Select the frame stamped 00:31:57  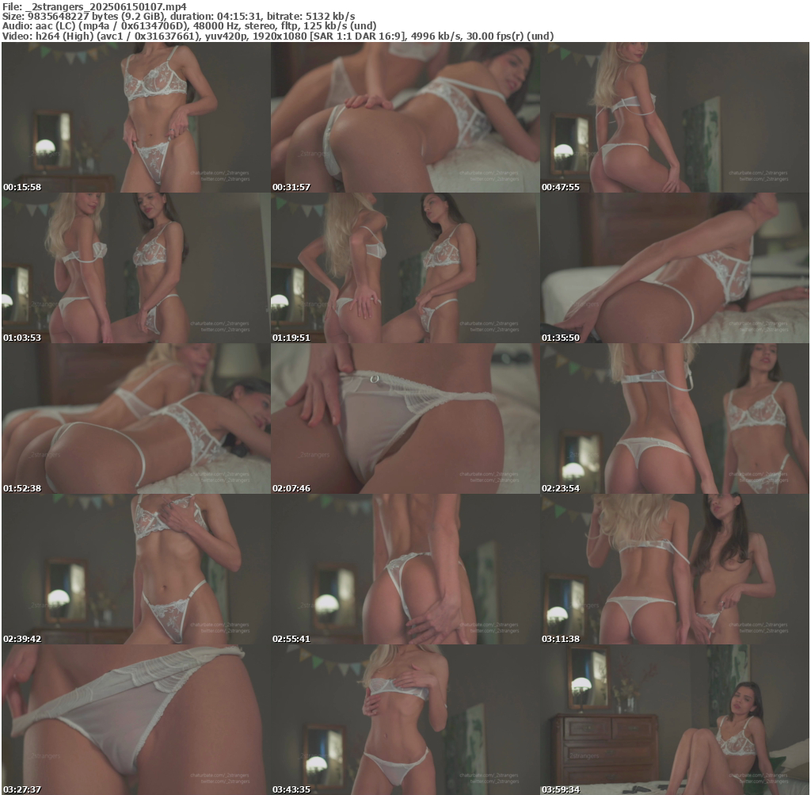click(405, 117)
